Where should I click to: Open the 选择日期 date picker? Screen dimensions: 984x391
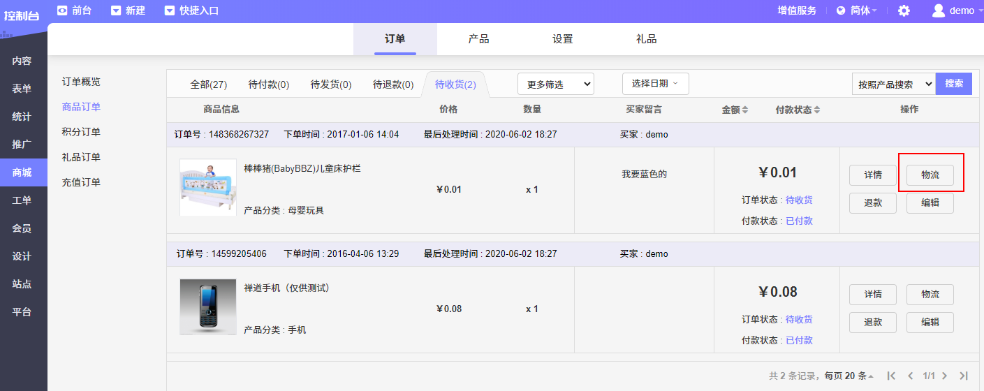point(655,84)
